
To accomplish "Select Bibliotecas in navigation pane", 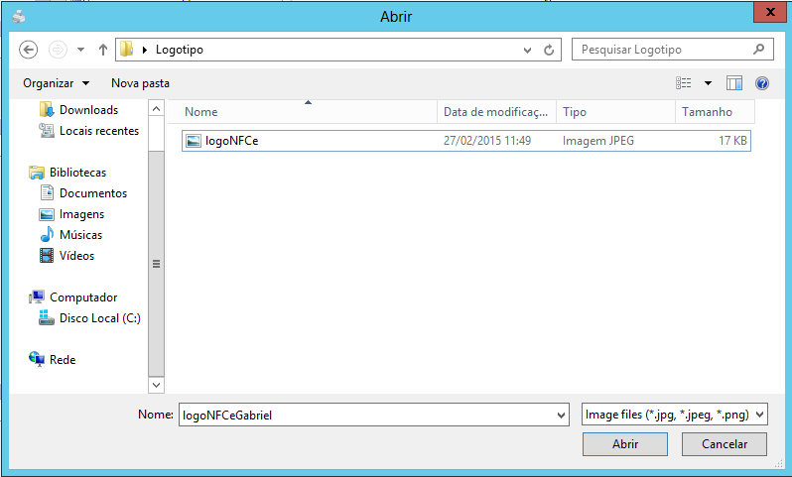I will point(77,173).
